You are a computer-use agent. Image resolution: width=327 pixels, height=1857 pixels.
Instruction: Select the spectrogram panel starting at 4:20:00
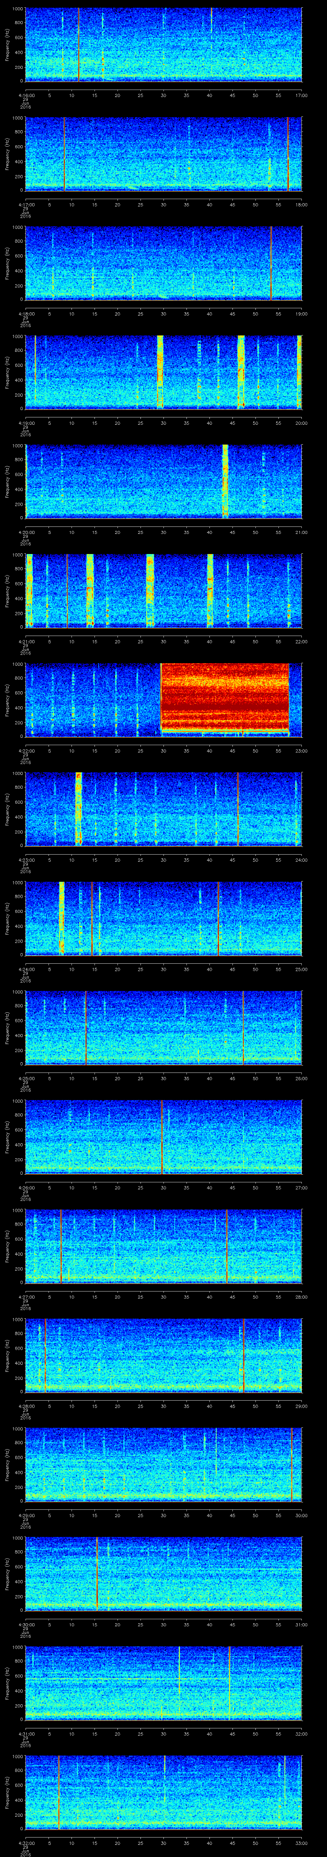[164, 482]
